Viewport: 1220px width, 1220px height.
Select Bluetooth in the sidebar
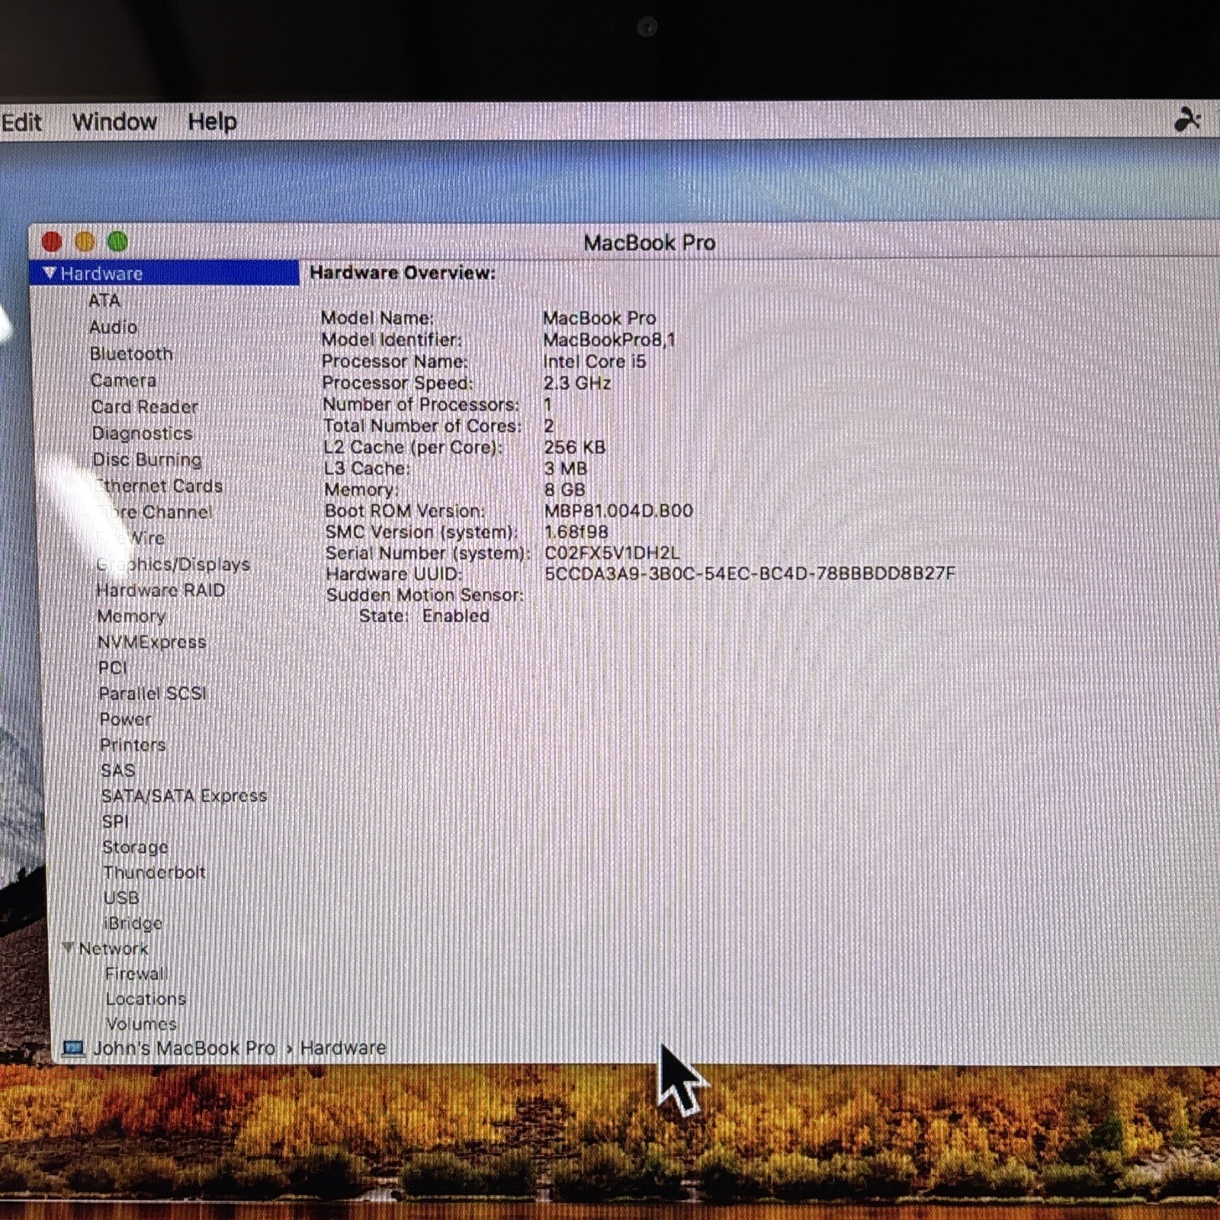pyautogui.click(x=131, y=354)
